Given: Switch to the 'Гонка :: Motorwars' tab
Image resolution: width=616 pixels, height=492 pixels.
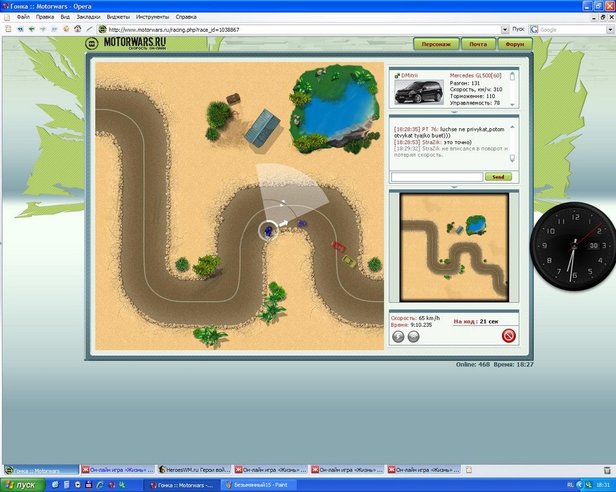Looking at the screenshot, I should [41, 470].
